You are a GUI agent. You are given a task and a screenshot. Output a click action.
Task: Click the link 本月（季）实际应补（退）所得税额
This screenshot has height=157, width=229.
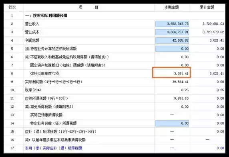pyautogui.click(x=54, y=148)
